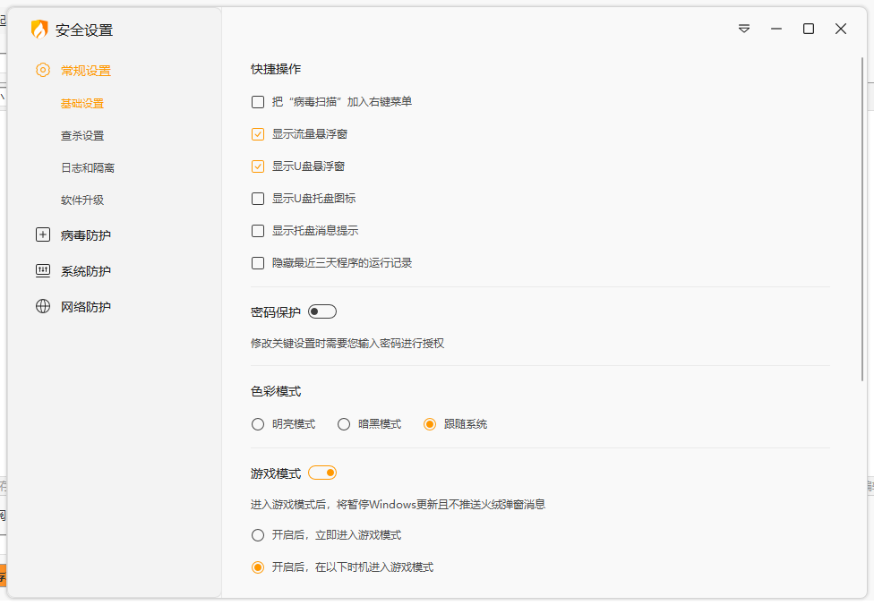The width and height of the screenshot is (874, 605).
Task: Click the 常规设置 gear icon
Action: [x=42, y=70]
